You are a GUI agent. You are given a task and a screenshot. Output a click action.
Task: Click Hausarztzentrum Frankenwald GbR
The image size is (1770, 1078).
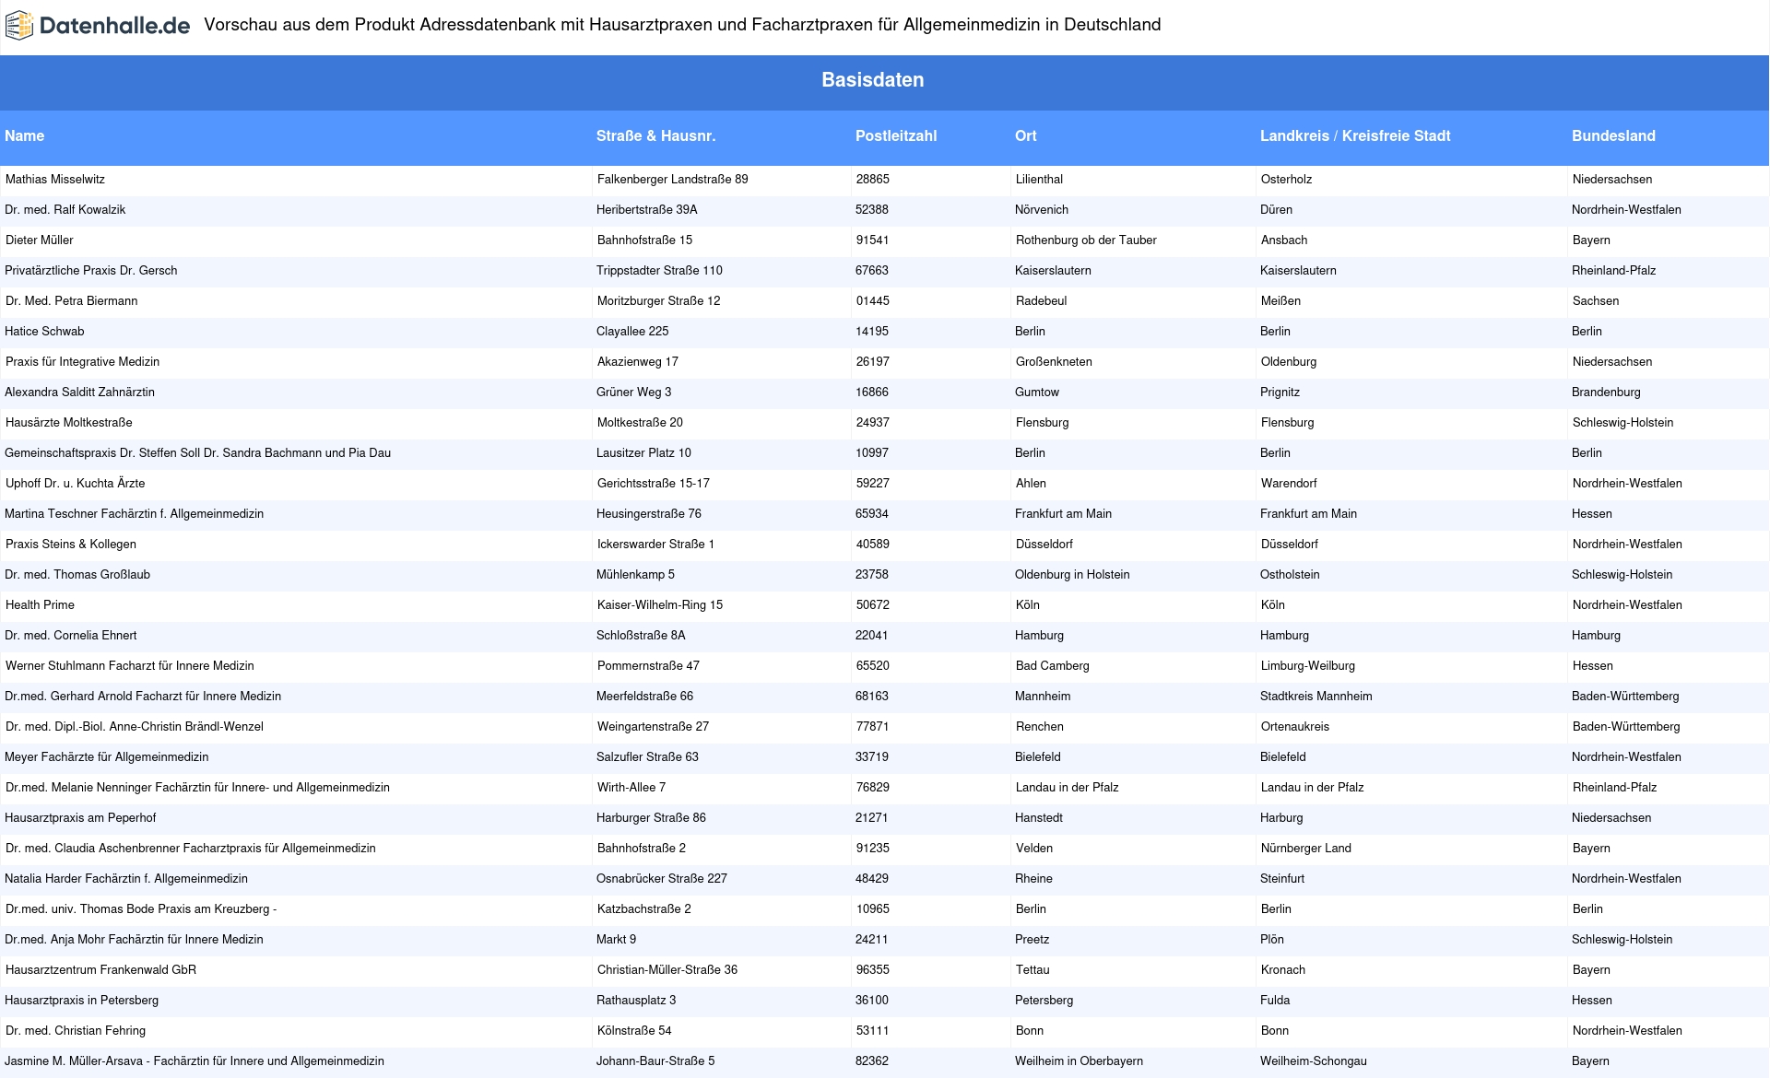tap(100, 969)
